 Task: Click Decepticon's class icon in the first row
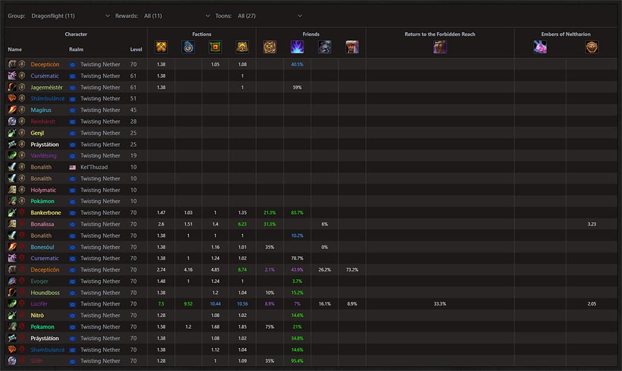coord(12,64)
